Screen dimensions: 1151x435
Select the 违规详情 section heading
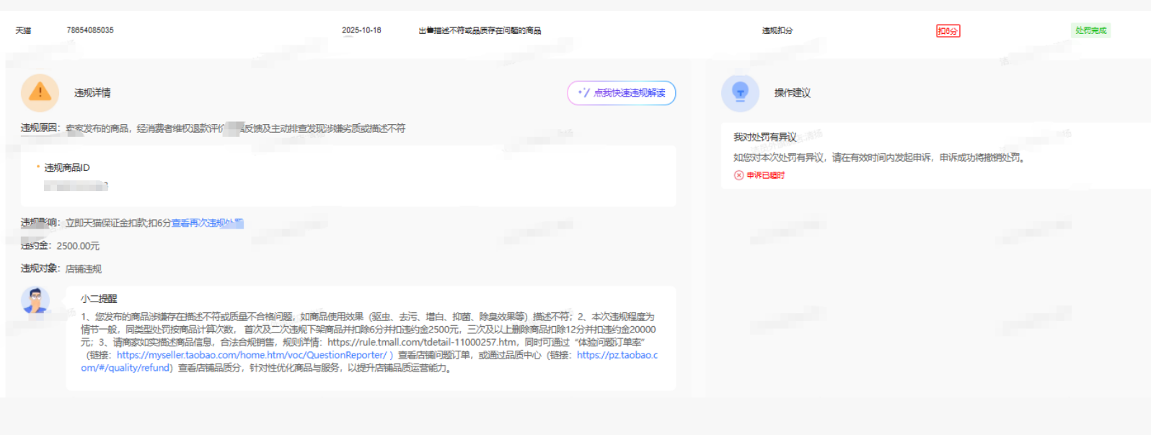pos(92,93)
